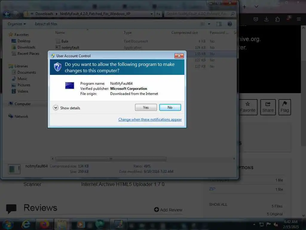The image size is (306, 230).
Task: Open the browser's Downloads icon
Action: coord(266,19)
